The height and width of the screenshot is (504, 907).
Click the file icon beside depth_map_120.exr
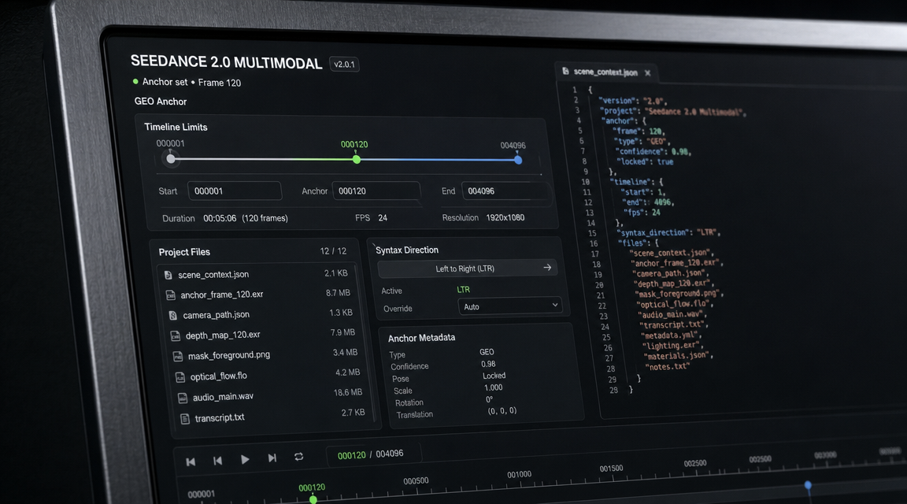coord(176,335)
